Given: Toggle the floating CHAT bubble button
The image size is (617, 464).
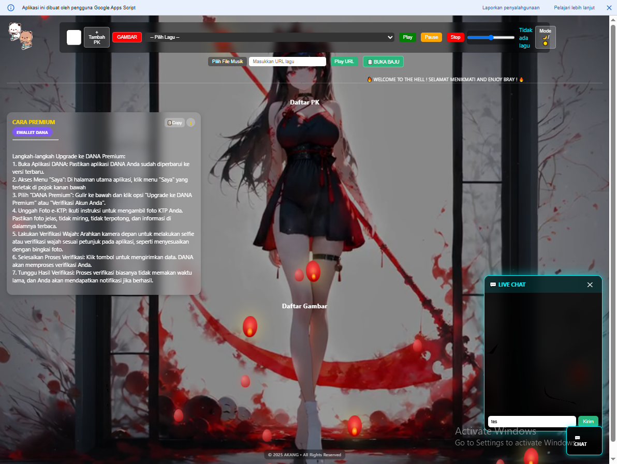Looking at the screenshot, I should [584, 441].
